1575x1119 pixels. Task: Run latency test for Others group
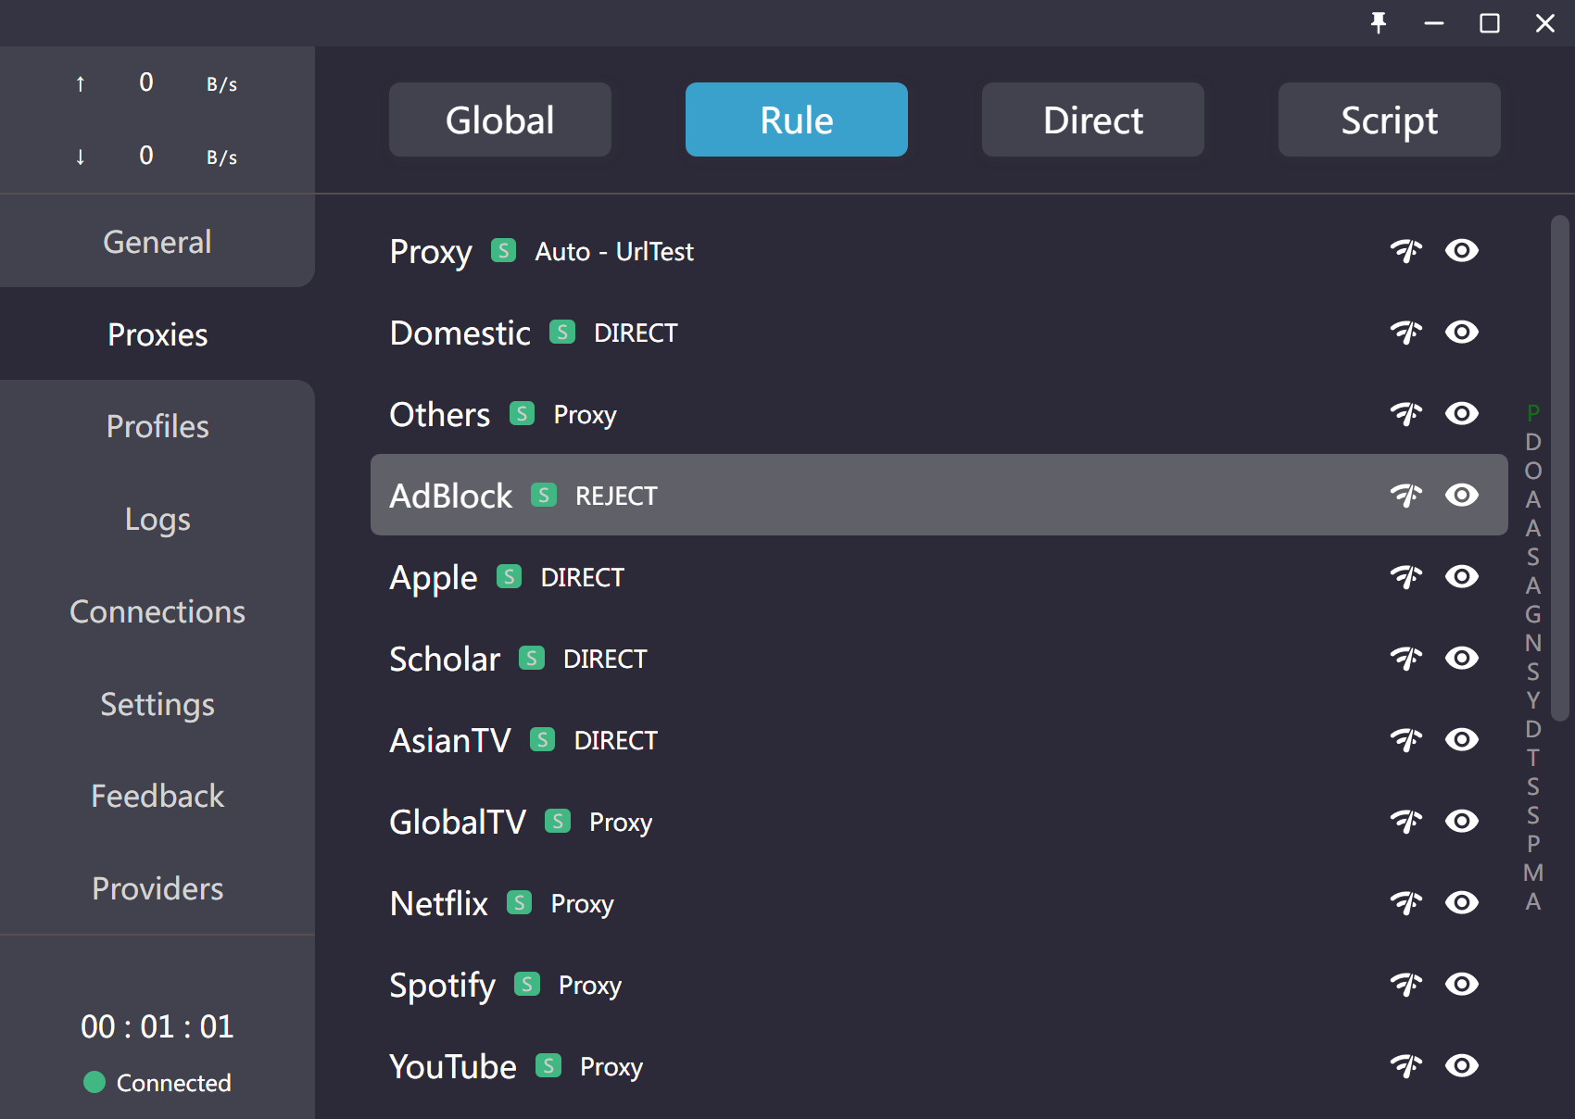coord(1405,414)
